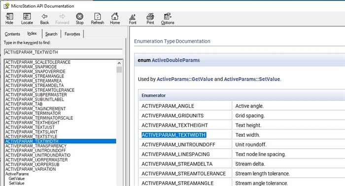Open the Favorites tab
This screenshot has width=345, height=186.
(x=72, y=34)
